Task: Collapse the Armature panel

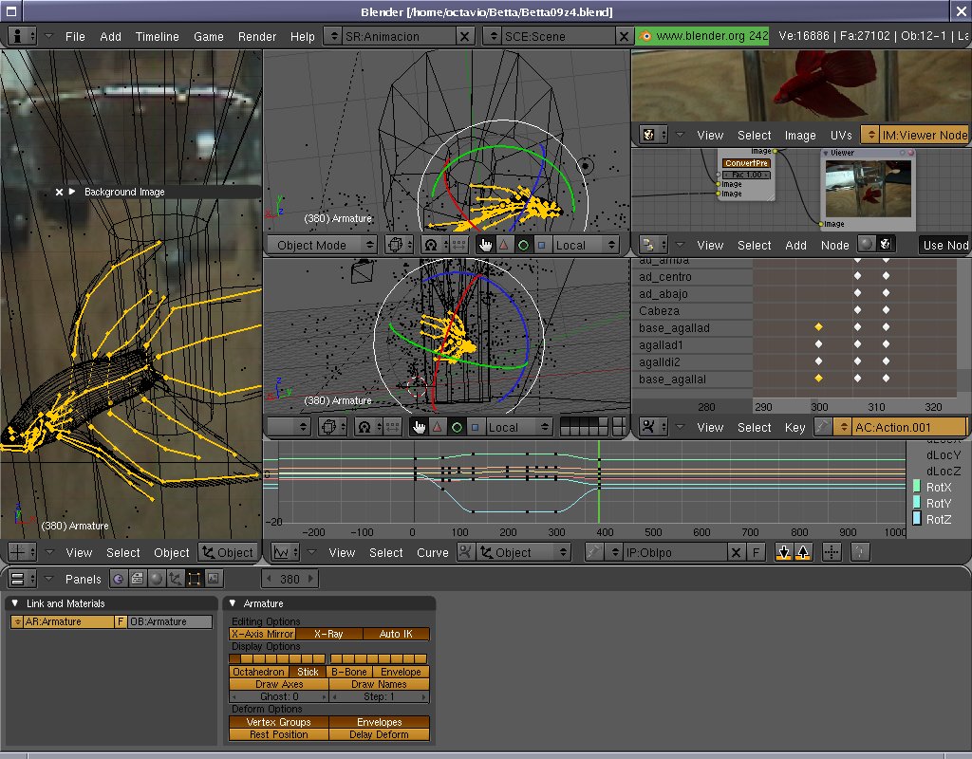Action: click(x=232, y=603)
